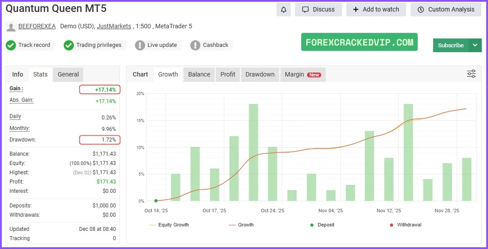Click the Live update warning icon

click(x=140, y=45)
